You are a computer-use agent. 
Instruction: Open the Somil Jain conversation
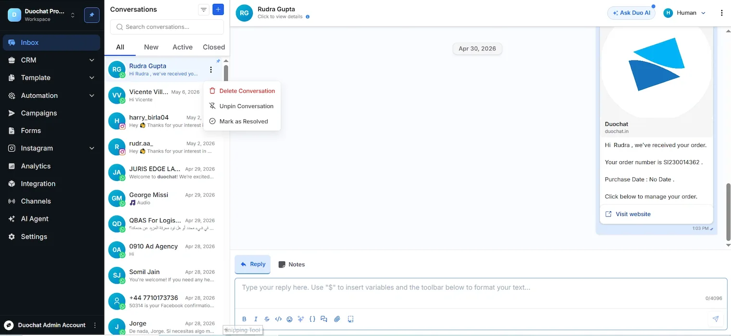click(x=163, y=276)
